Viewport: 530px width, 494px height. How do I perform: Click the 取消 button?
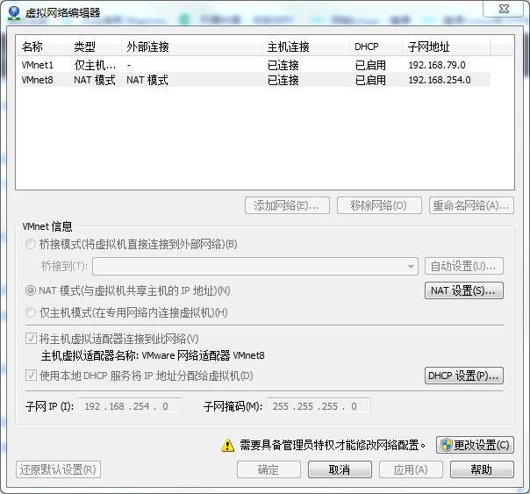click(340, 469)
